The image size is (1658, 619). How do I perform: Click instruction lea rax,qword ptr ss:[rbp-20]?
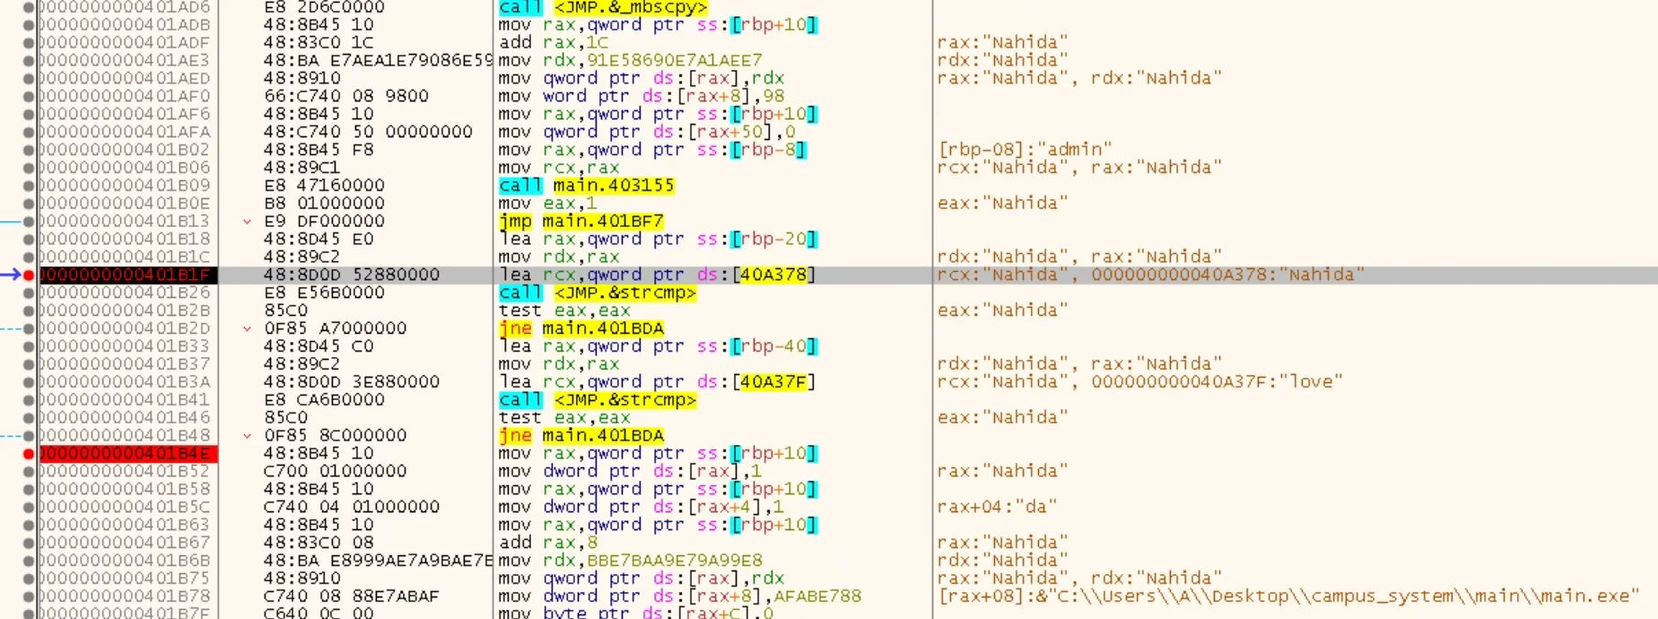(x=658, y=239)
